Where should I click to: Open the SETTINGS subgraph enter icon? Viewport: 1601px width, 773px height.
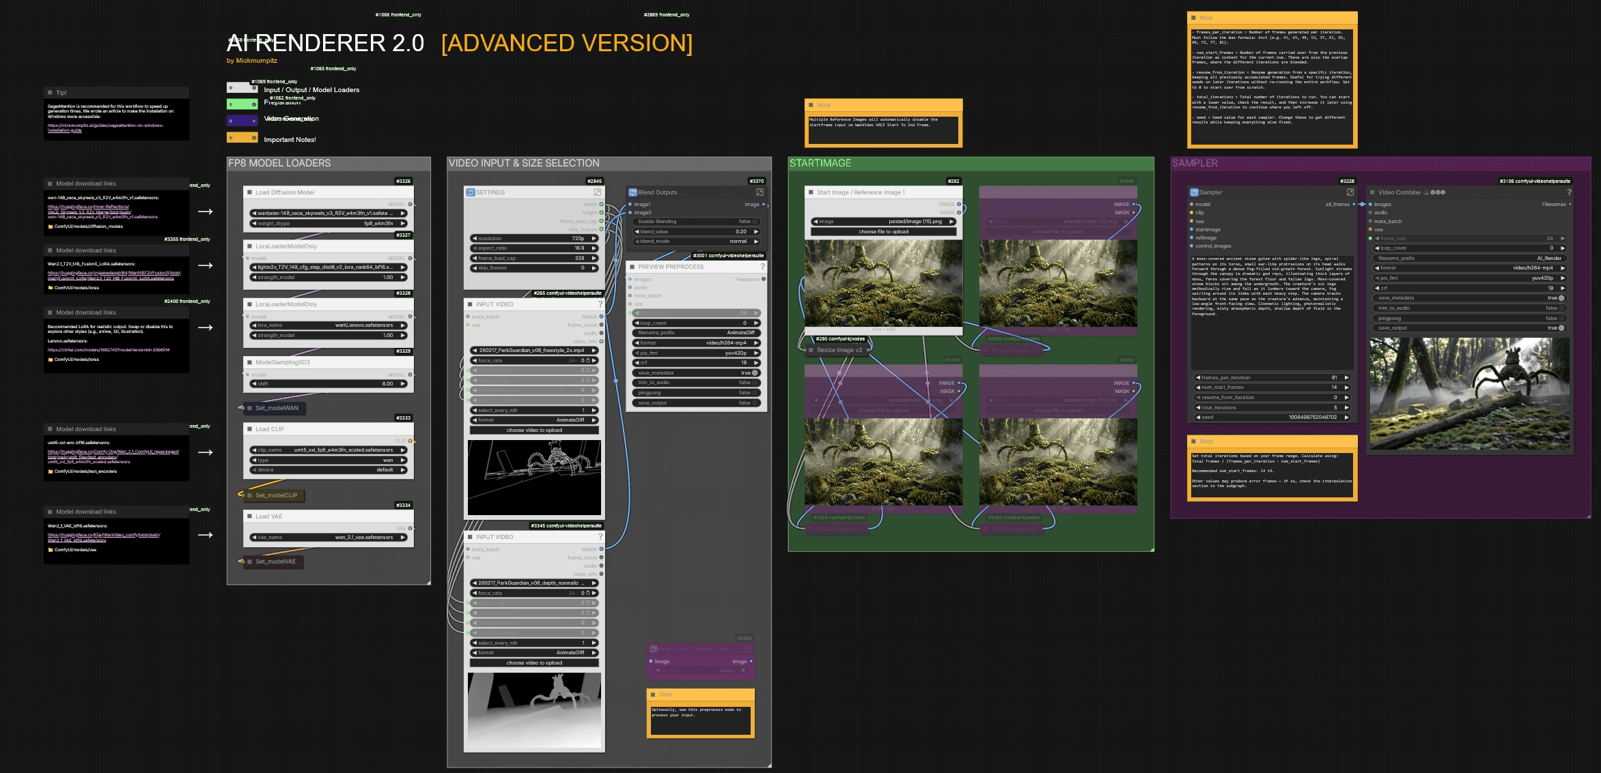tap(597, 192)
